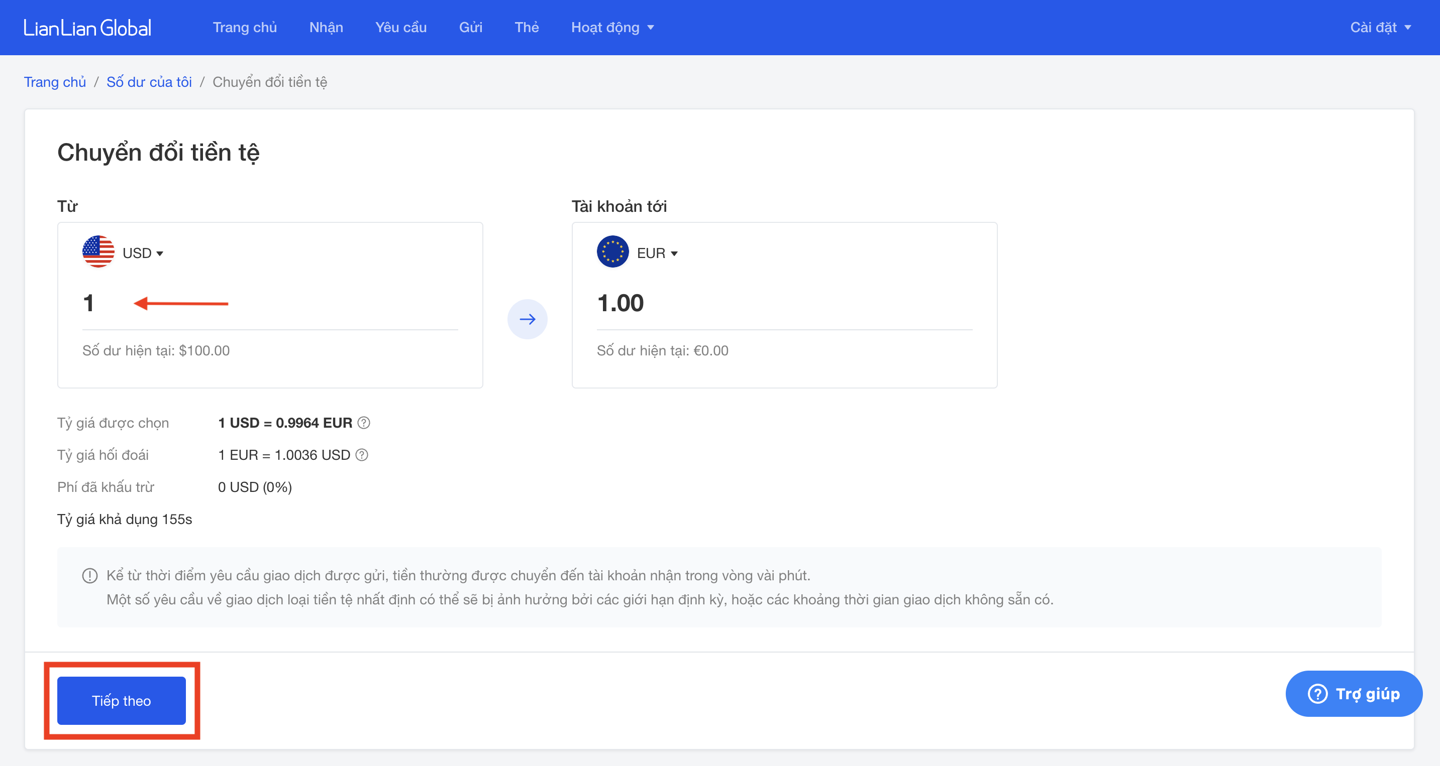Click the 'Từ' label above the USD box

point(68,207)
